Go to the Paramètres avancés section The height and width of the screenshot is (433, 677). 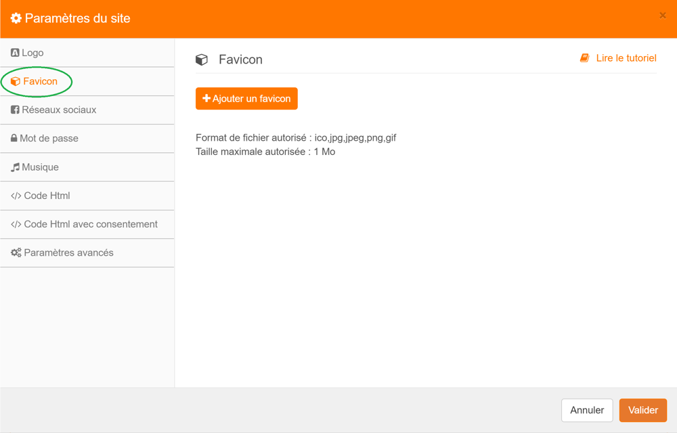coord(68,253)
